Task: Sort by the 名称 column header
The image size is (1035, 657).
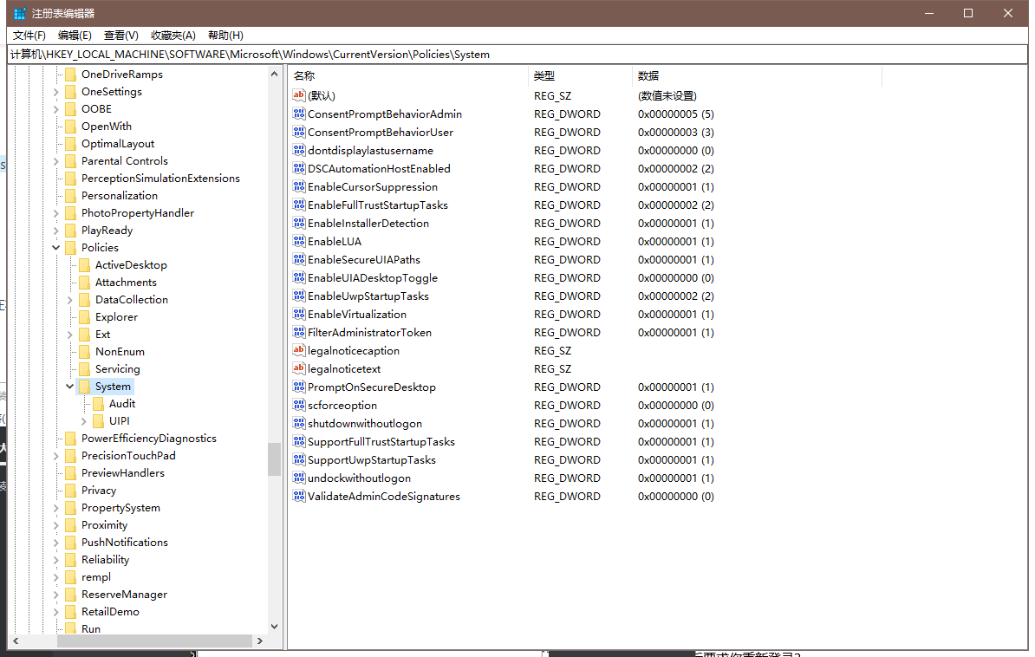Action: [x=408, y=76]
